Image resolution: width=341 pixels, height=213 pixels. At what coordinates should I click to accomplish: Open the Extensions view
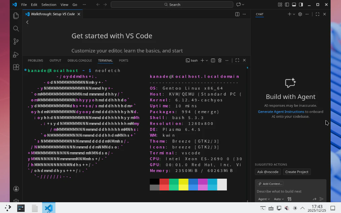coord(16,67)
